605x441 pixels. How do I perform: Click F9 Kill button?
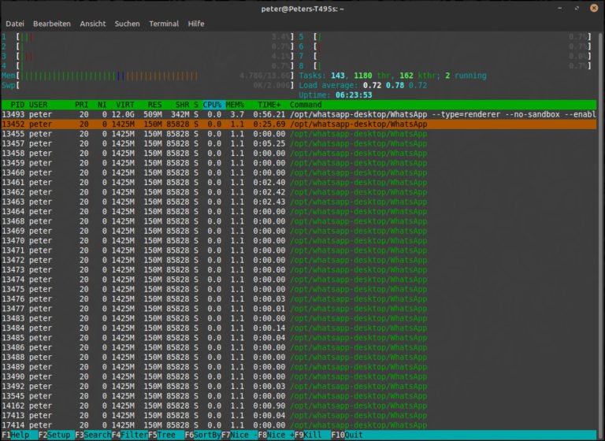308,435
